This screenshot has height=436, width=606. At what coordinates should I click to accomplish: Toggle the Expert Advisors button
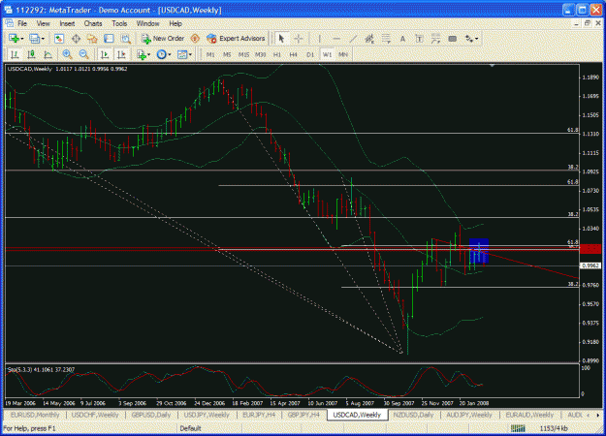(x=236, y=39)
